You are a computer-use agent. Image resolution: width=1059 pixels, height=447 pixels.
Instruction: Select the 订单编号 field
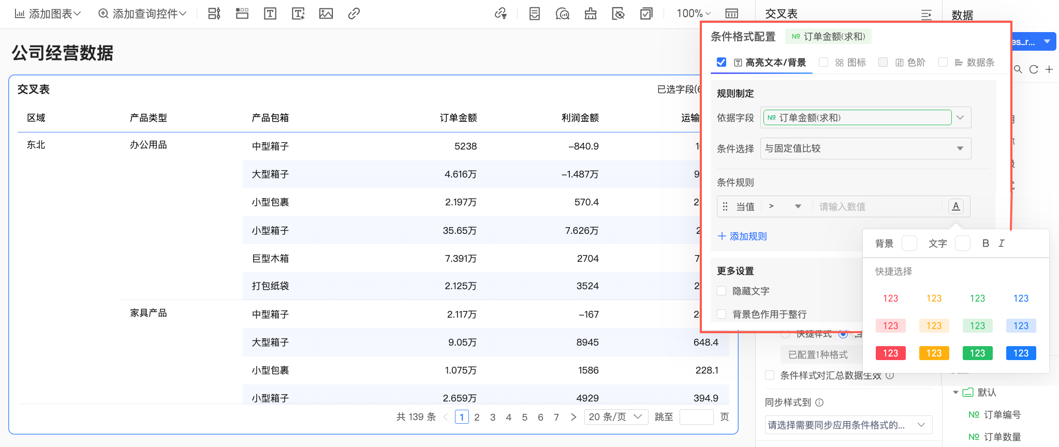[995, 415]
